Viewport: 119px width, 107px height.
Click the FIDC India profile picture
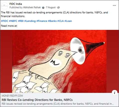click(x=4, y=6)
